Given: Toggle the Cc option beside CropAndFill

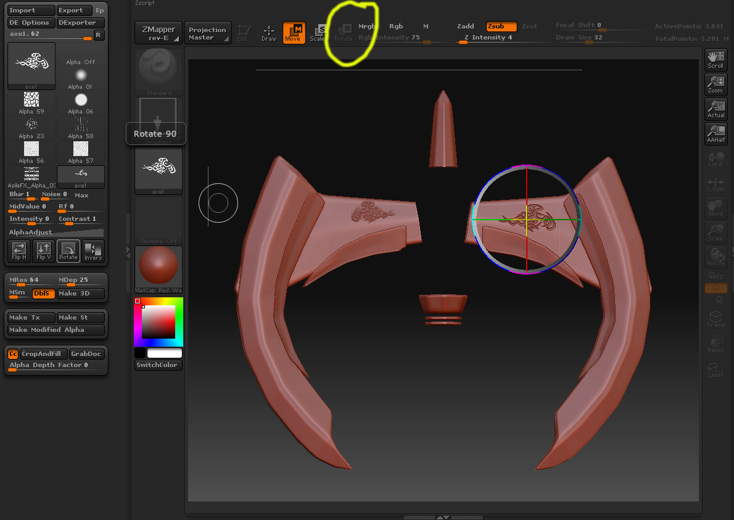Looking at the screenshot, I should click(x=13, y=354).
